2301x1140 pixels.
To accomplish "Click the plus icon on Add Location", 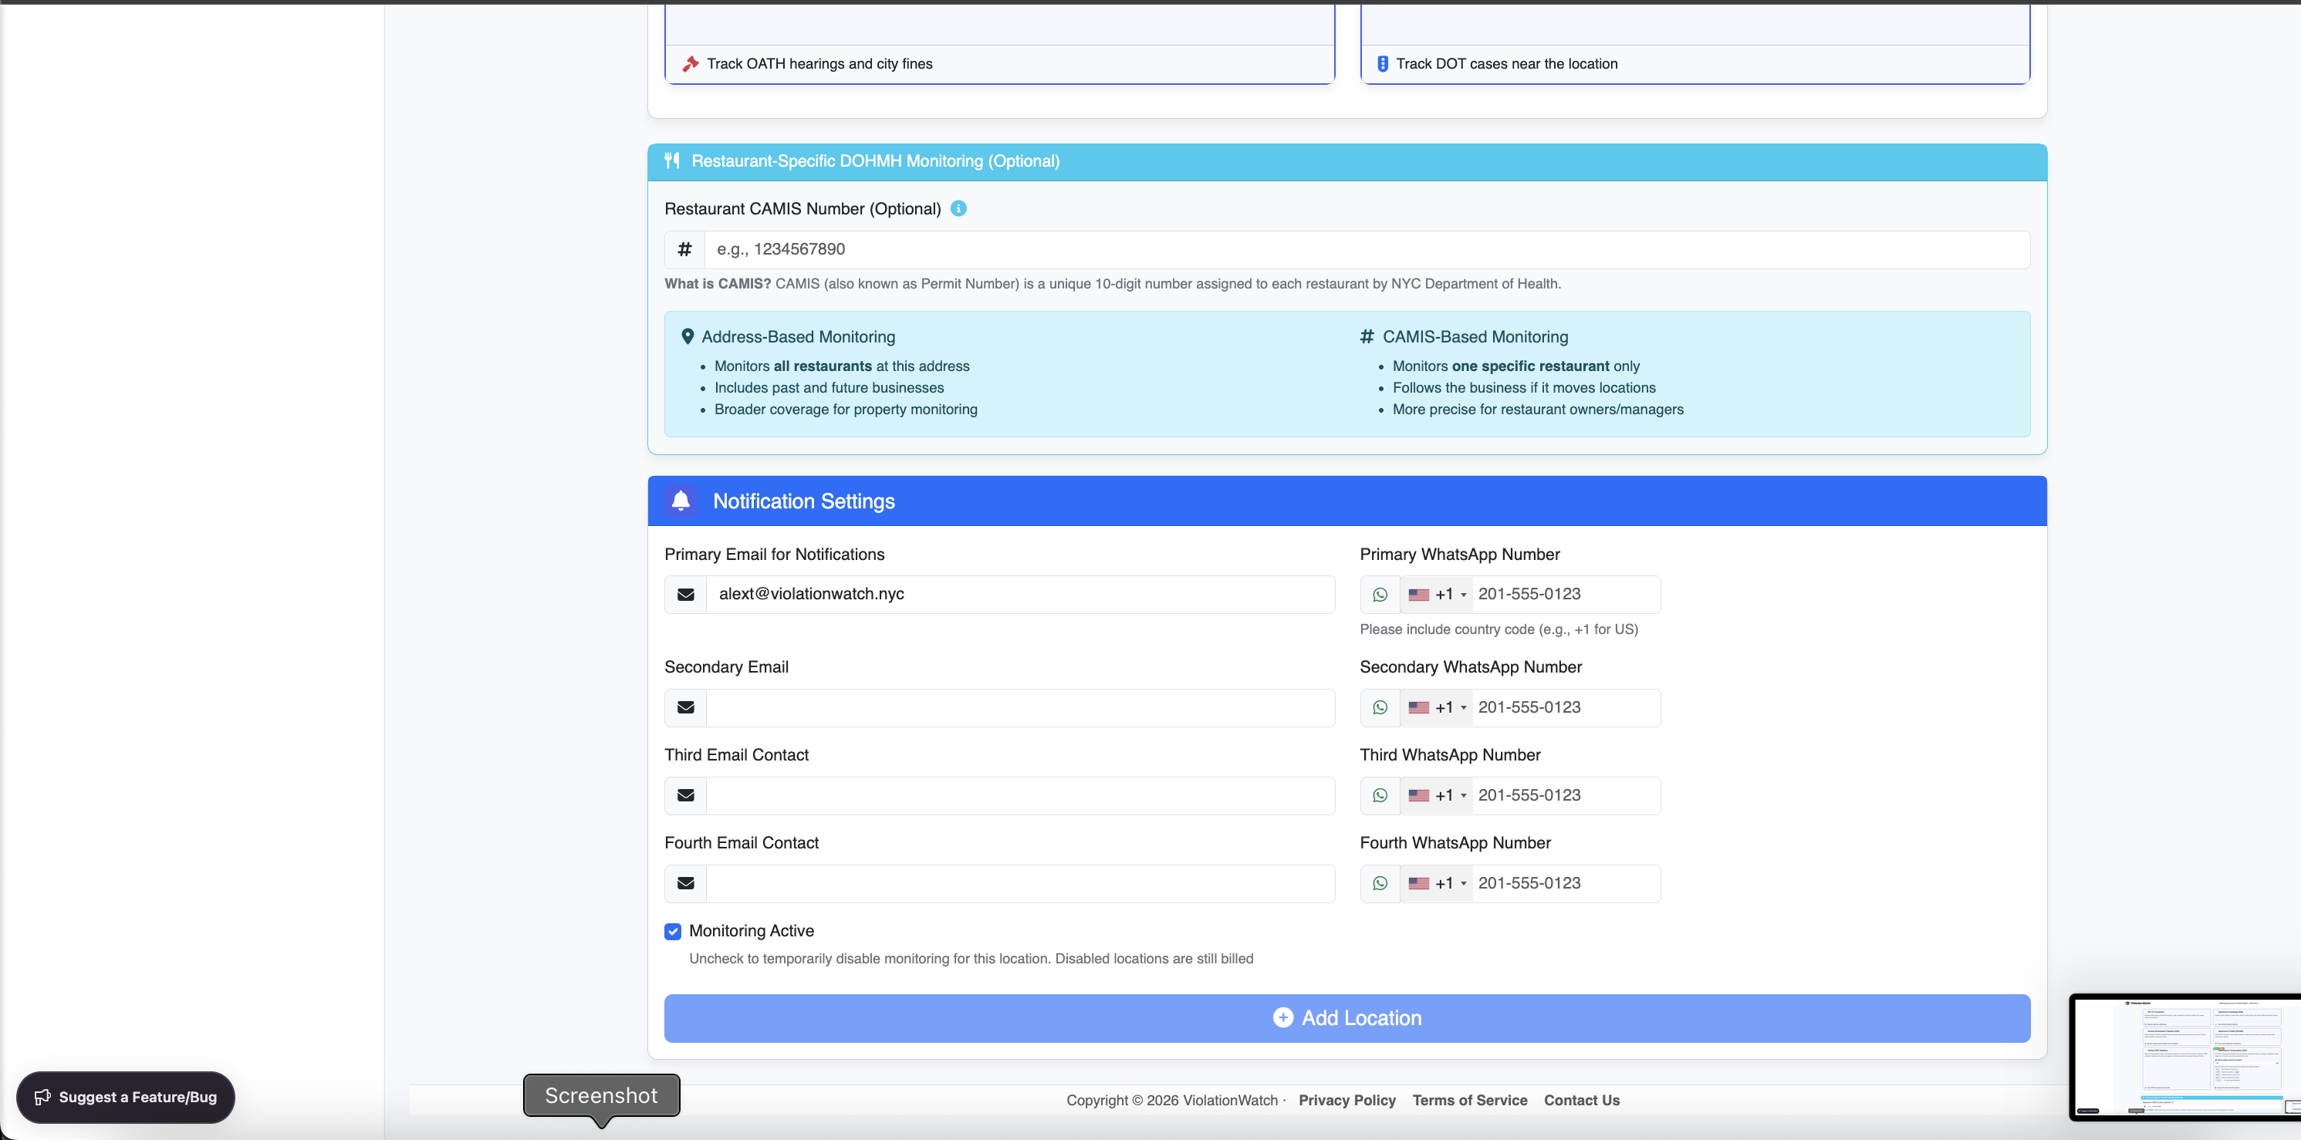I will pyautogui.click(x=1282, y=1017).
